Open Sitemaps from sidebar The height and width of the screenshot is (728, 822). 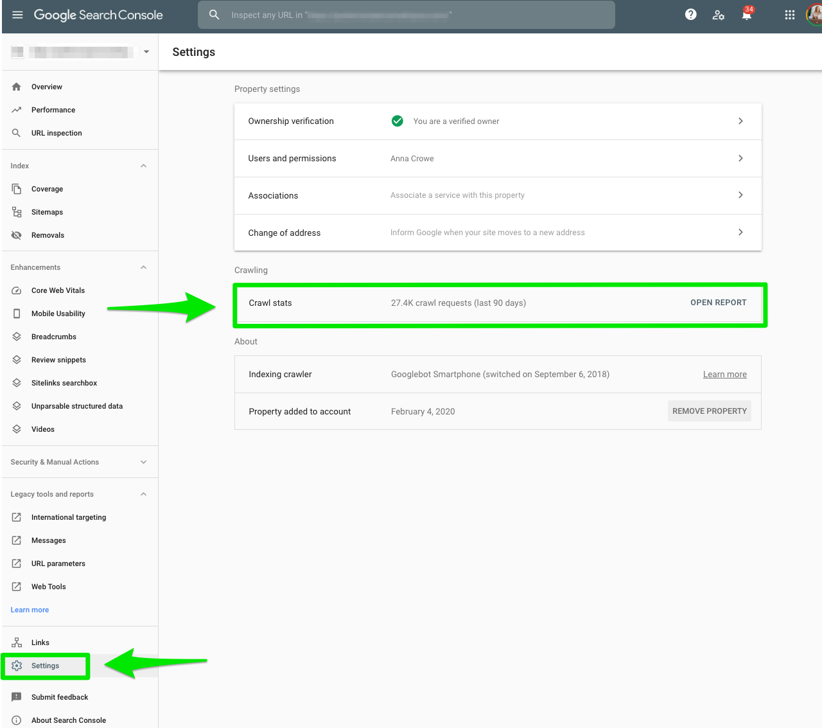click(x=48, y=212)
